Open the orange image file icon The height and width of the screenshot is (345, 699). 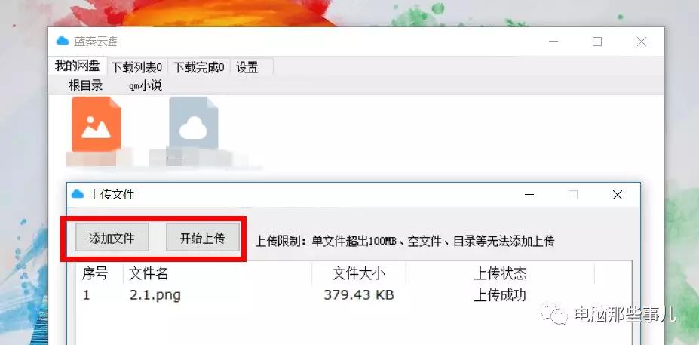[97, 124]
